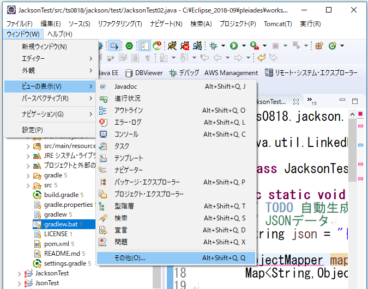This screenshot has height=289, width=368.
Task: Click the open folder toolbar button
Action: (x=114, y=46)
